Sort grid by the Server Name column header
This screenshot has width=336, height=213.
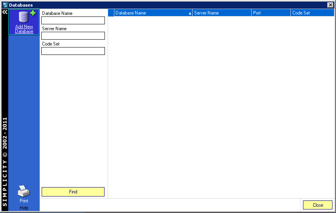click(x=222, y=13)
